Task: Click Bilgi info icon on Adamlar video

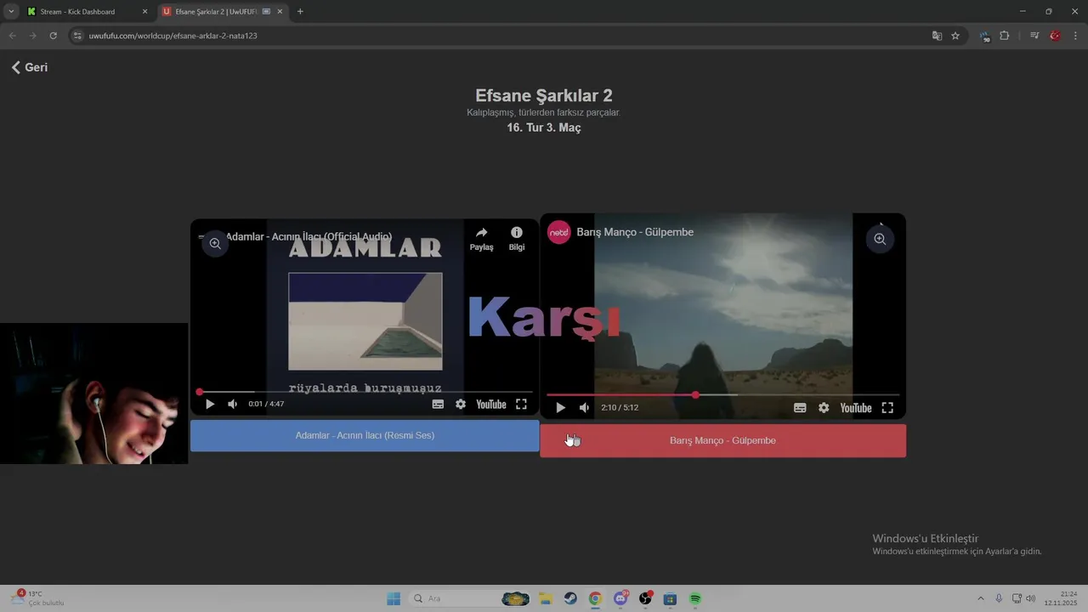Action: coord(517,238)
